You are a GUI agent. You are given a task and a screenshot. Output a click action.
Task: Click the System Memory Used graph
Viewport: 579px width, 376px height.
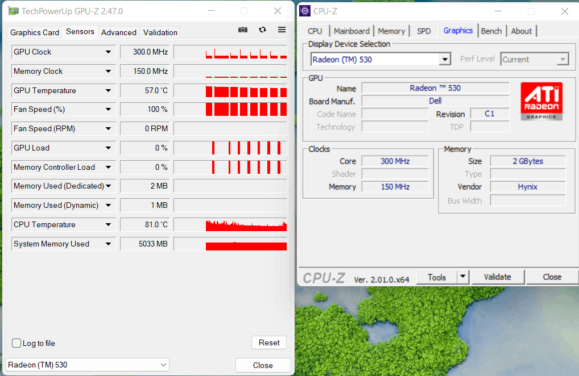[x=230, y=244]
